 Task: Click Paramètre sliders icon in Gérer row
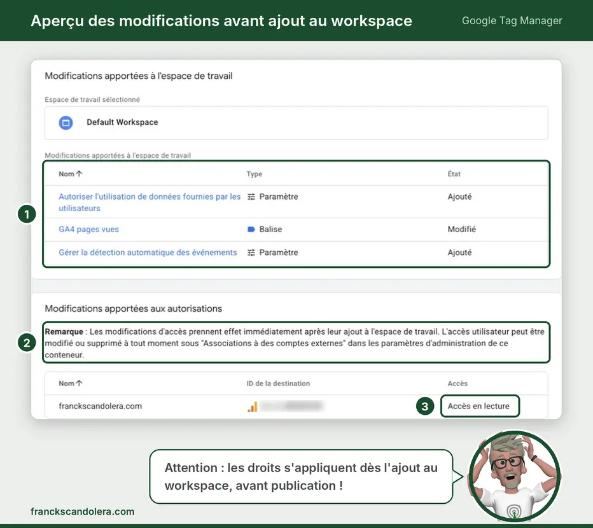[251, 253]
